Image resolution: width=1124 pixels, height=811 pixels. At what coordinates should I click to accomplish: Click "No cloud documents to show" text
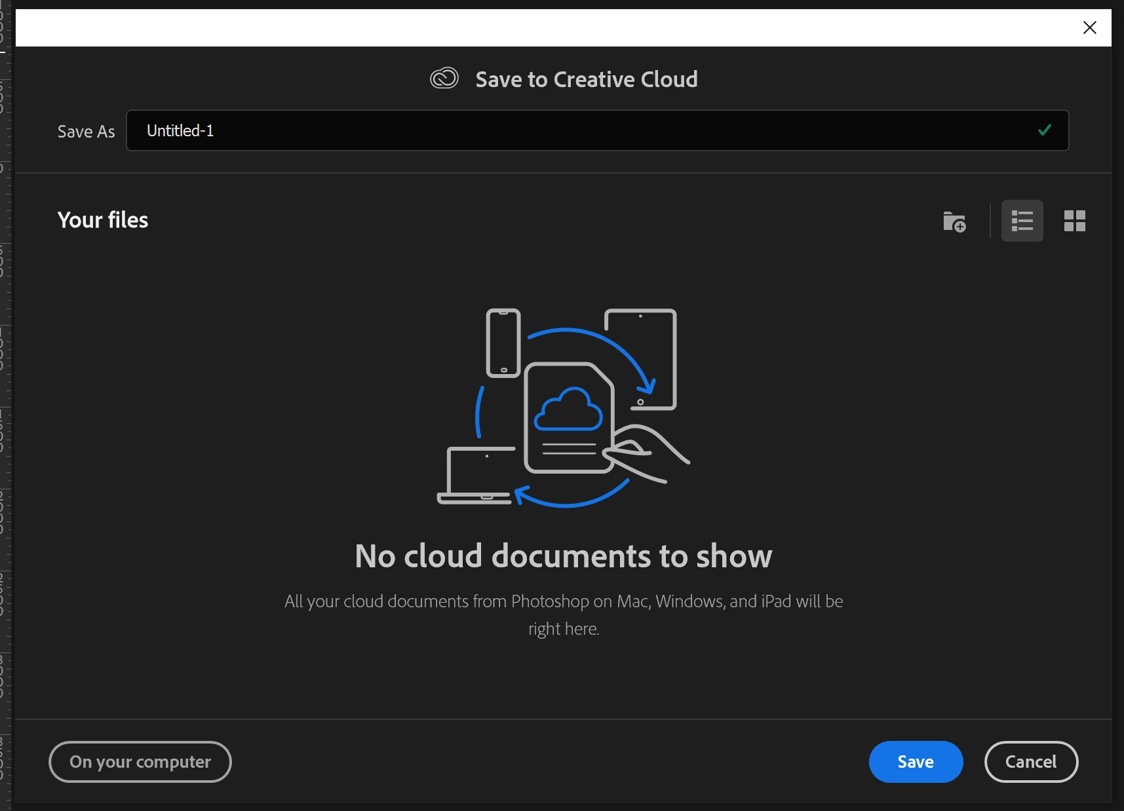tap(563, 556)
